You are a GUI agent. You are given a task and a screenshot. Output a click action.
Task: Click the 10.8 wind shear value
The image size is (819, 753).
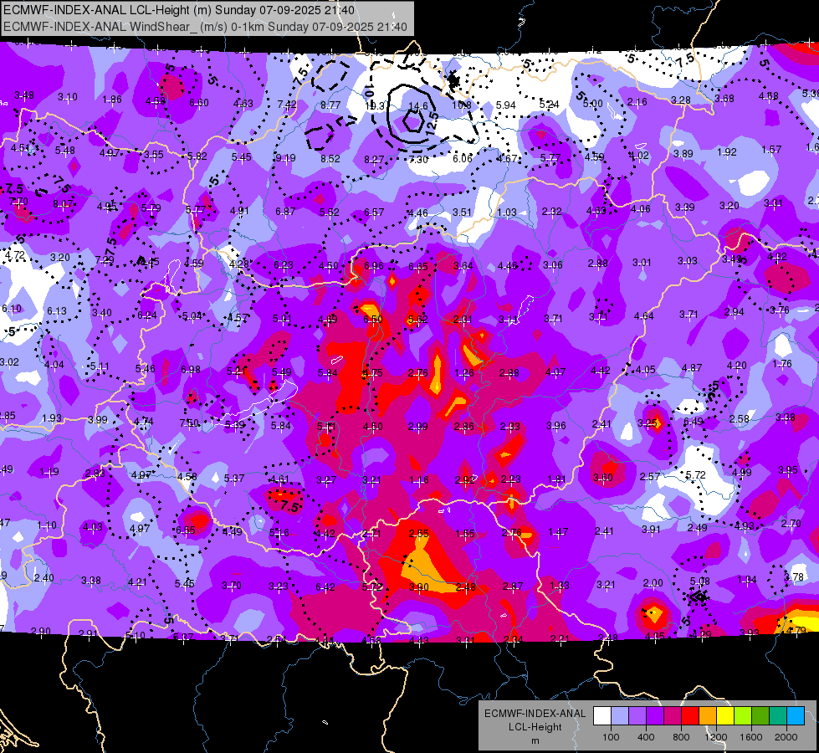coord(461,105)
